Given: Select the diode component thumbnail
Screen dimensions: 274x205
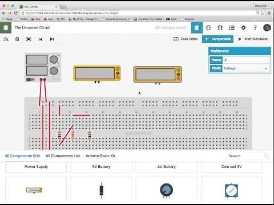Looking at the screenshot, I should click(x=102, y=190).
